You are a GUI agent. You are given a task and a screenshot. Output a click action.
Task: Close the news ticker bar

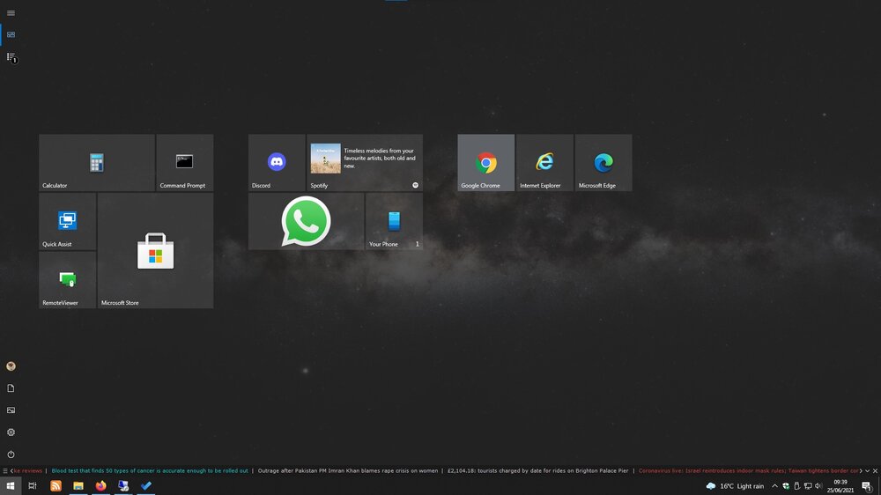876,471
